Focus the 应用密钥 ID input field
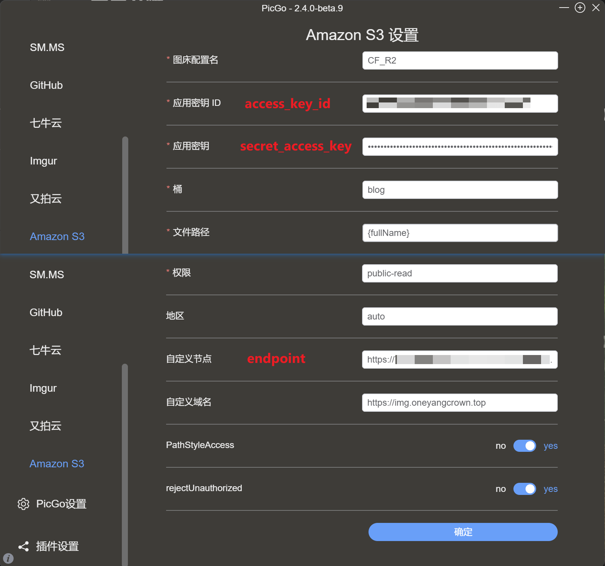605x566 pixels. 460,104
